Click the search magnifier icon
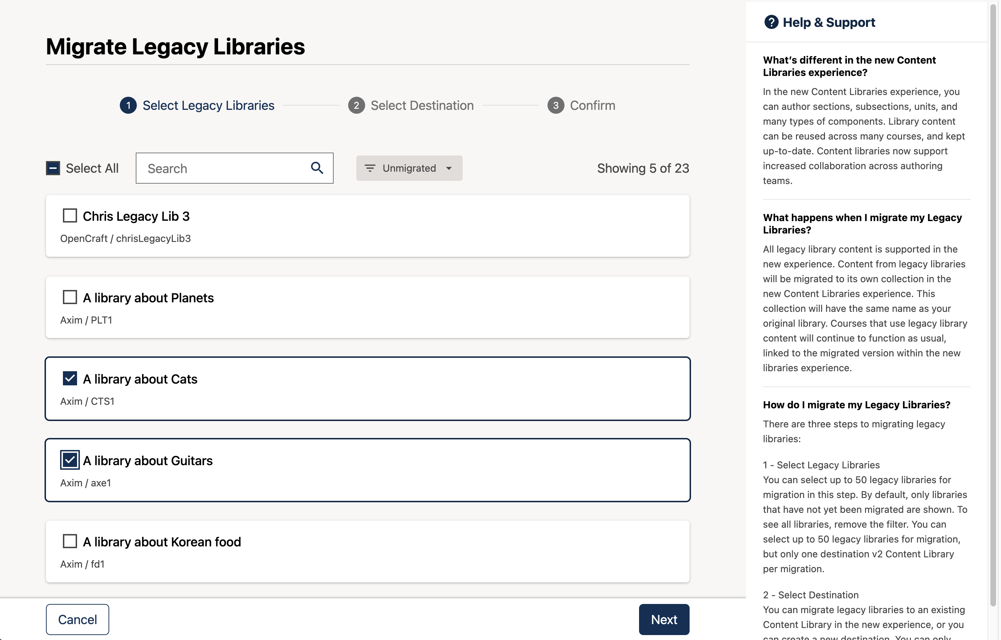The image size is (1001, 640). point(317,167)
